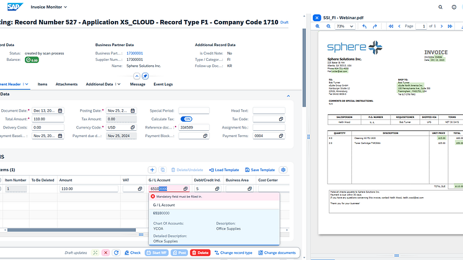
Task: Add a new item row with plus button
Action: pos(152,169)
